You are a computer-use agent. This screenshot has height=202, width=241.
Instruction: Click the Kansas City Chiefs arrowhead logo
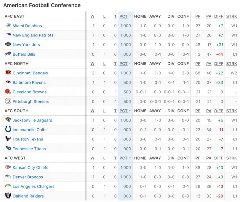(x=8, y=167)
